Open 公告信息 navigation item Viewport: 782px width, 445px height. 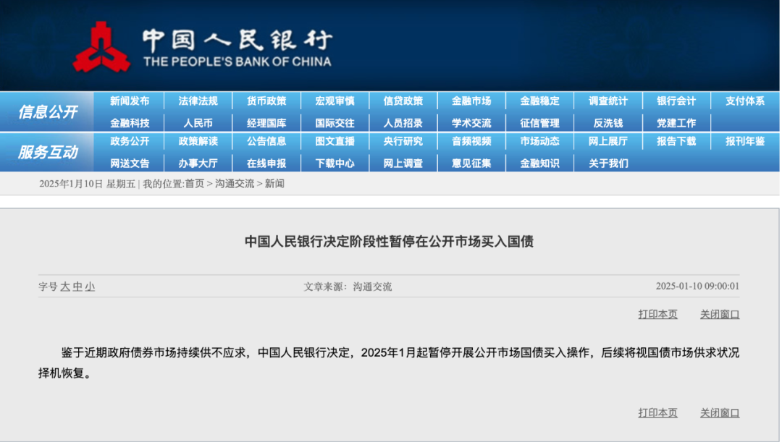266,142
